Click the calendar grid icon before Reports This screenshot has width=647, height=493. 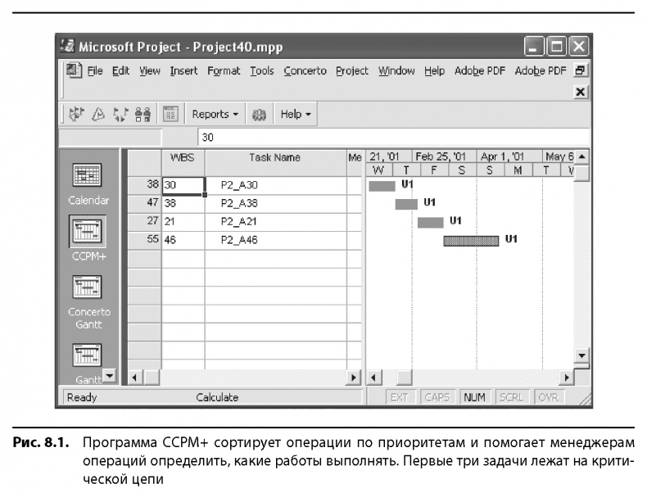[x=170, y=115]
